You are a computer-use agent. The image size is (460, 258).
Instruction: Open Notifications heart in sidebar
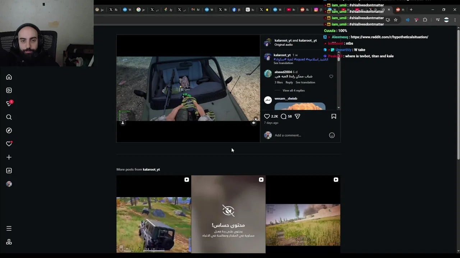point(9,144)
